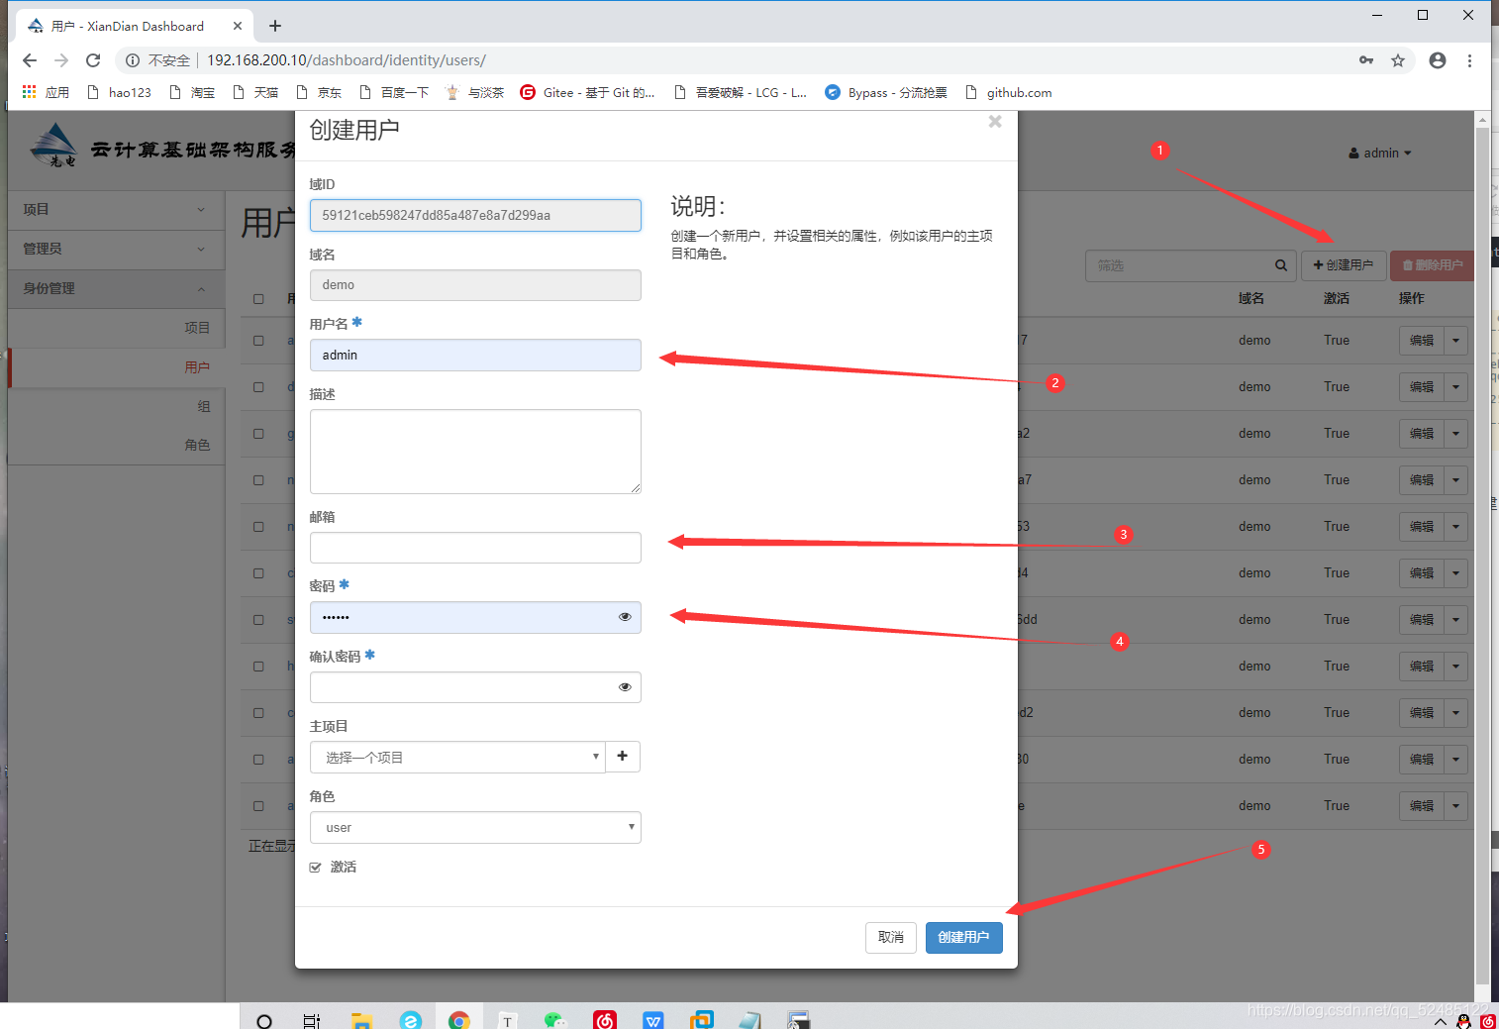This screenshot has width=1499, height=1029.
Task: Focus the 确认密码 input field
Action: (x=475, y=687)
